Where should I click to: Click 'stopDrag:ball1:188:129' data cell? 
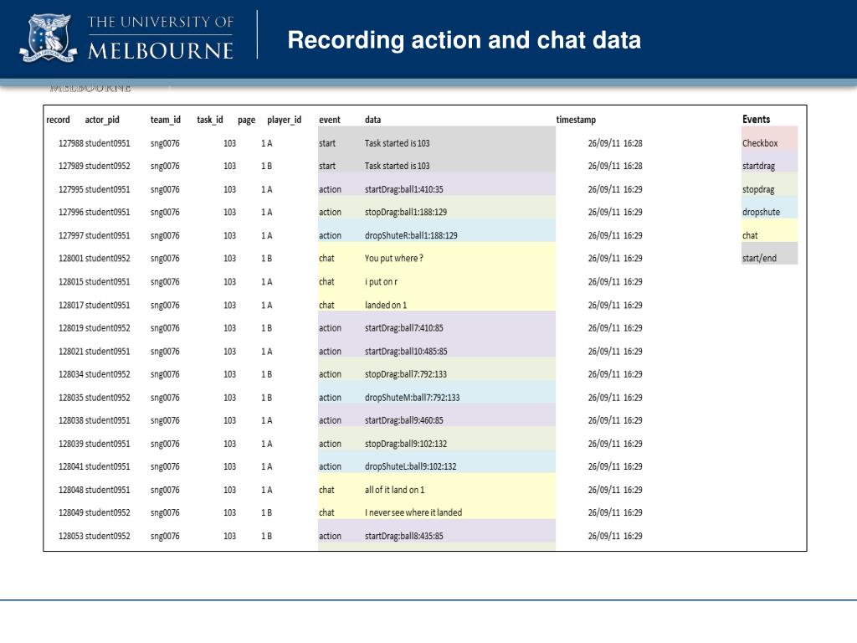(406, 212)
